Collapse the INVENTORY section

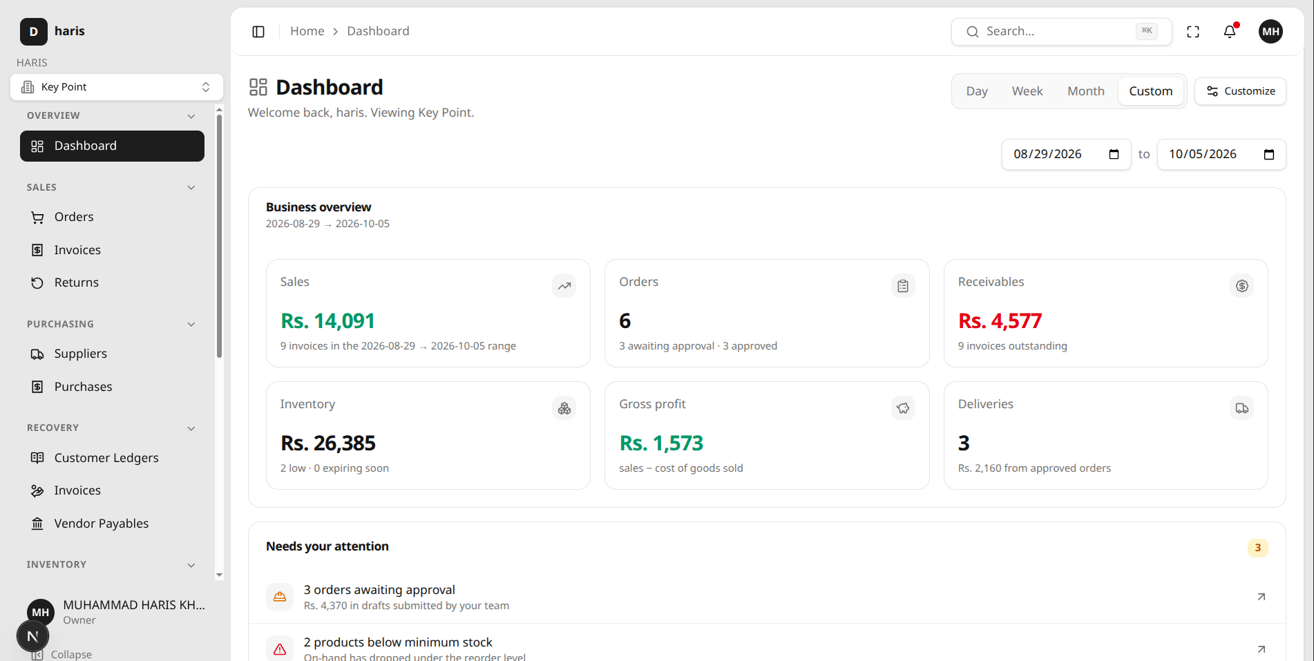pos(191,565)
